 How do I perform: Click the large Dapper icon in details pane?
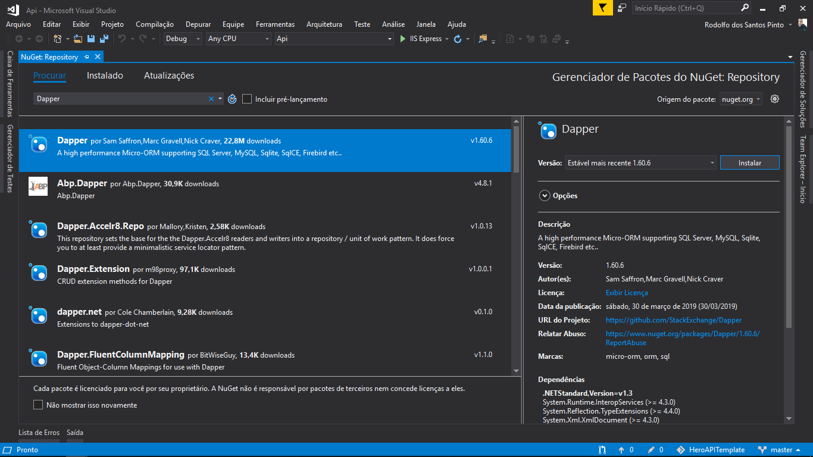point(547,130)
